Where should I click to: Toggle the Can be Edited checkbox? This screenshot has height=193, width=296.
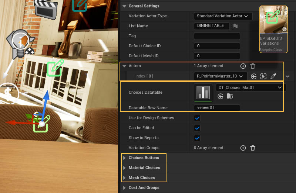[x=197, y=128]
